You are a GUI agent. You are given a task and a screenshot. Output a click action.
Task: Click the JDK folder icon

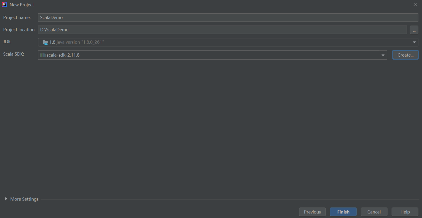[45, 42]
